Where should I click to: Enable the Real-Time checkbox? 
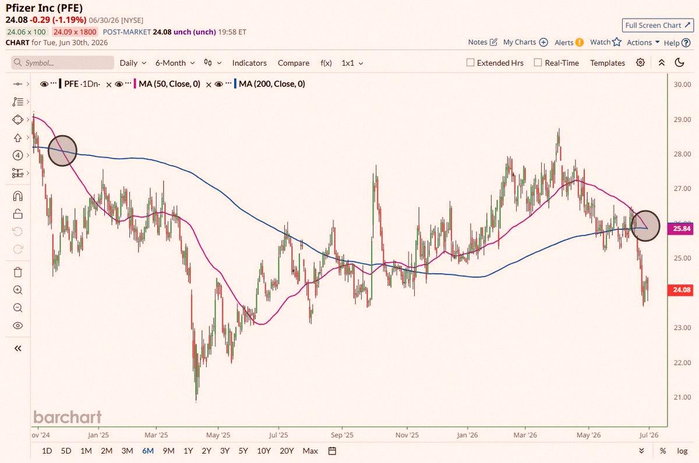tap(538, 63)
